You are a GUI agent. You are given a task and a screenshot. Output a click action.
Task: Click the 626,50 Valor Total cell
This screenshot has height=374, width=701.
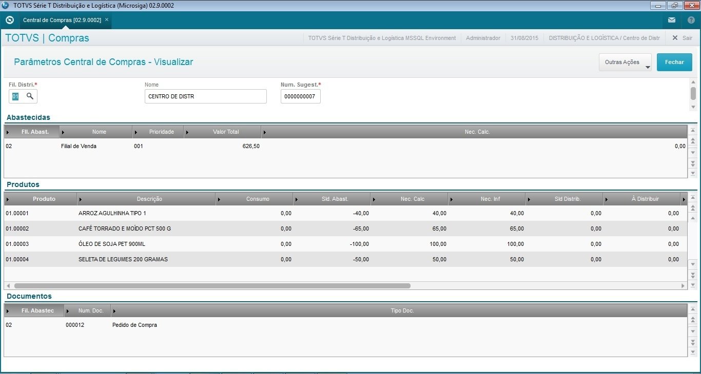click(251, 146)
